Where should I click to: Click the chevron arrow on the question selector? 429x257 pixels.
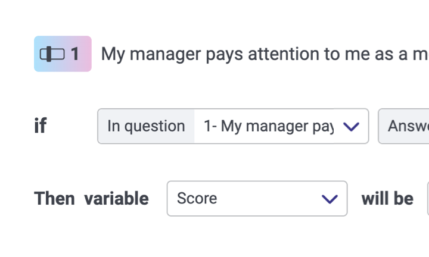point(352,126)
